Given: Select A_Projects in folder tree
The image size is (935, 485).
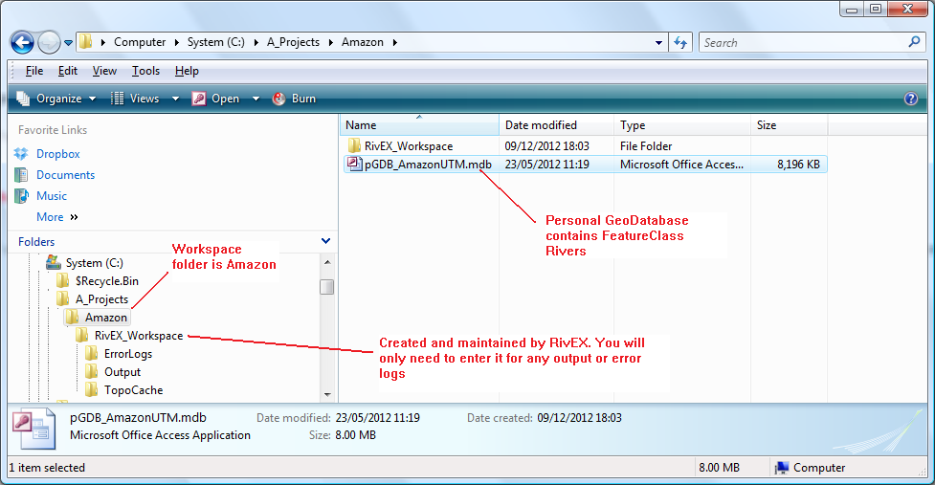Looking at the screenshot, I should [x=102, y=299].
